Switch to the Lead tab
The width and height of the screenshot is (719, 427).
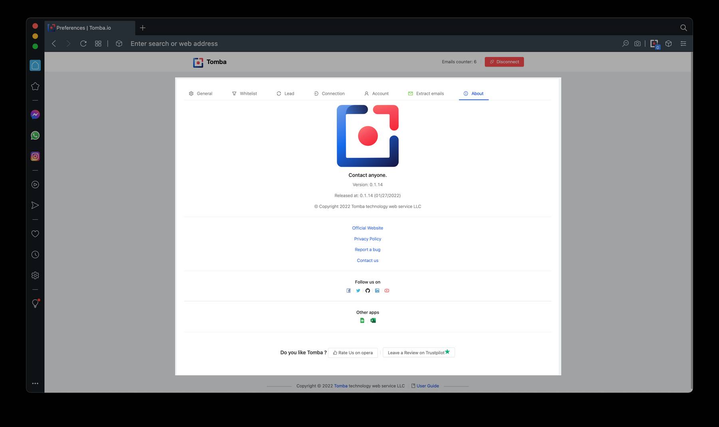285,94
